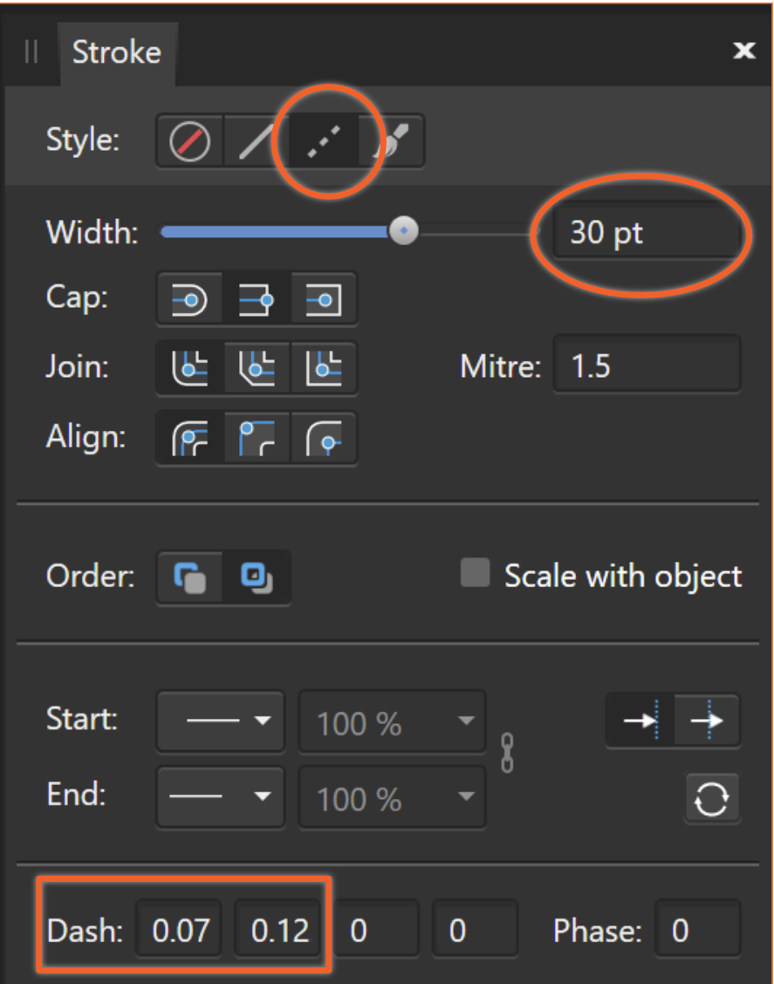The image size is (774, 984).
Task: Enable Scale with object checkbox
Action: click(475, 573)
